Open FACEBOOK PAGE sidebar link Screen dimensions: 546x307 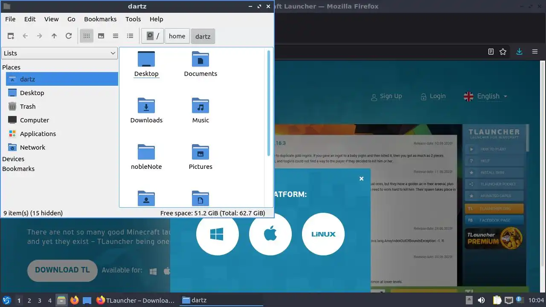[x=494, y=220]
